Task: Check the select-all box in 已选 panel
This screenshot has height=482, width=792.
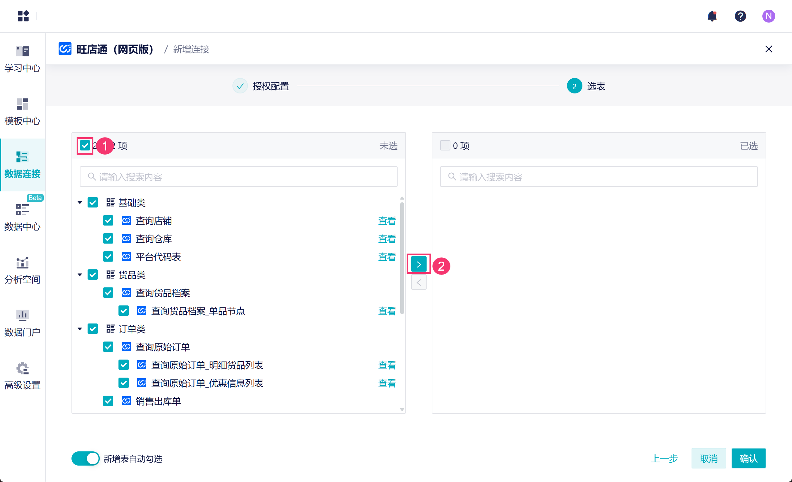Action: point(445,146)
